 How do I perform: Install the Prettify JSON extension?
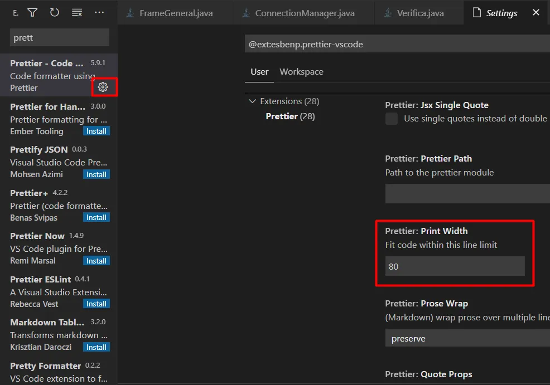coord(97,174)
